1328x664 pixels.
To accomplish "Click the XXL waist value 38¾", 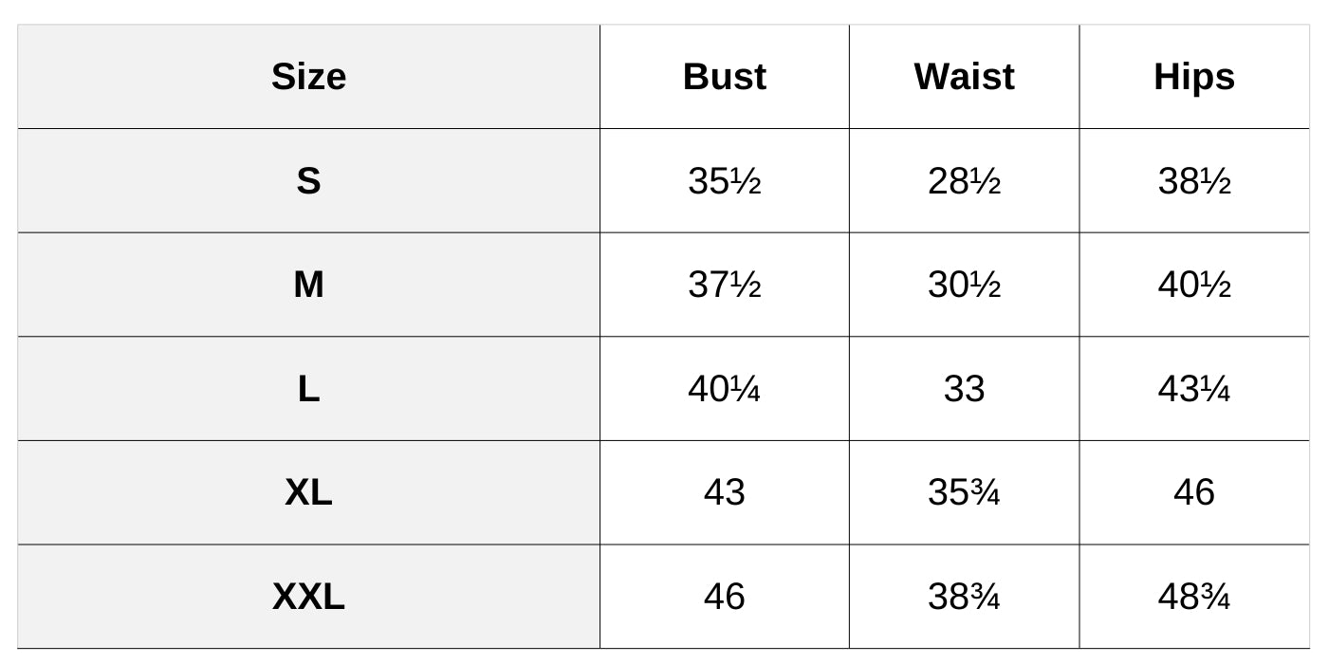I will (x=964, y=597).
